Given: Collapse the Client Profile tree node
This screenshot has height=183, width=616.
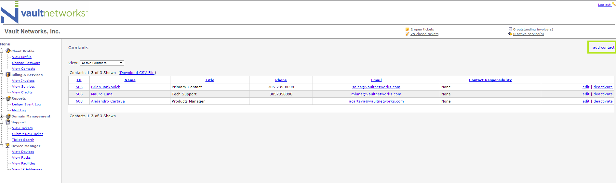Looking at the screenshot, I should [2, 51].
